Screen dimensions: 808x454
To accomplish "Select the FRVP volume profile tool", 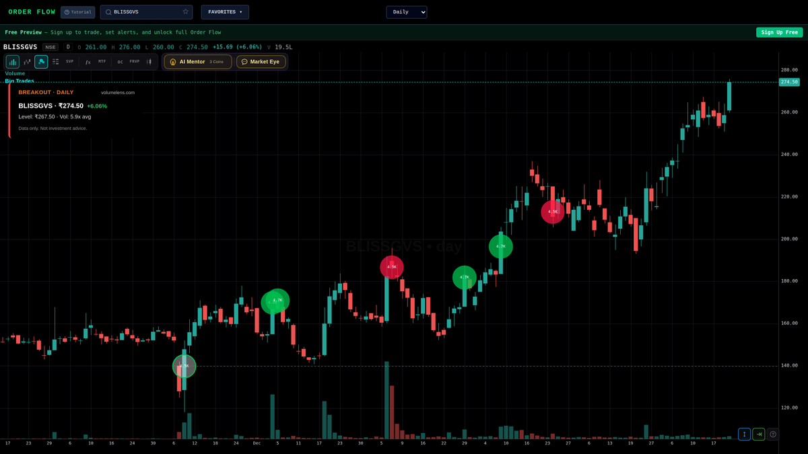I will (134, 61).
